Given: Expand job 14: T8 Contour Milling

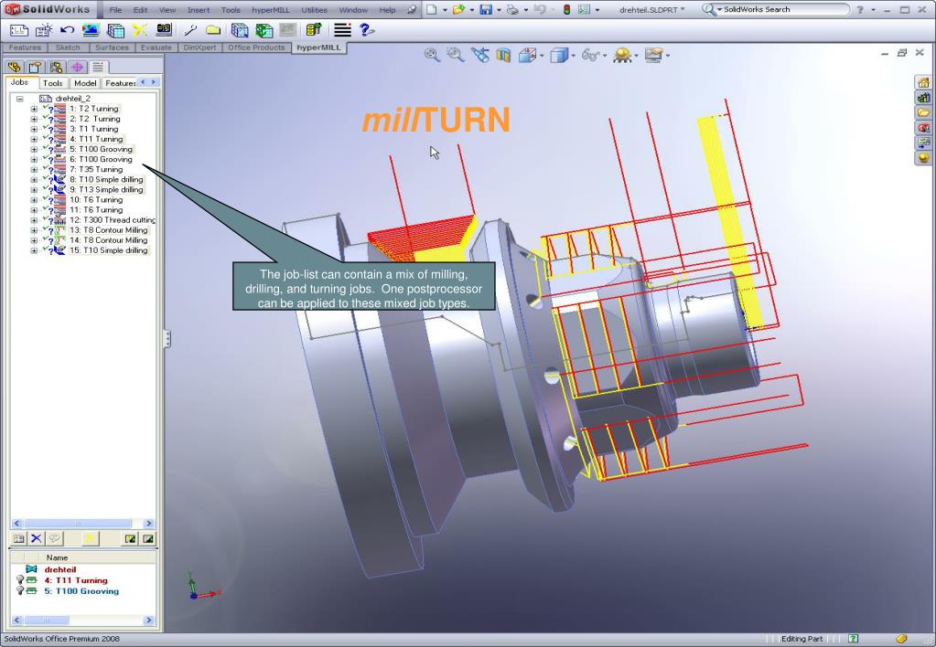Looking at the screenshot, I should [34, 241].
